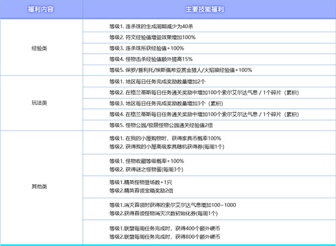Click the 主要技能福利 column header
Image resolution: width=336 pixels, height=246 pixels.
(x=209, y=9)
